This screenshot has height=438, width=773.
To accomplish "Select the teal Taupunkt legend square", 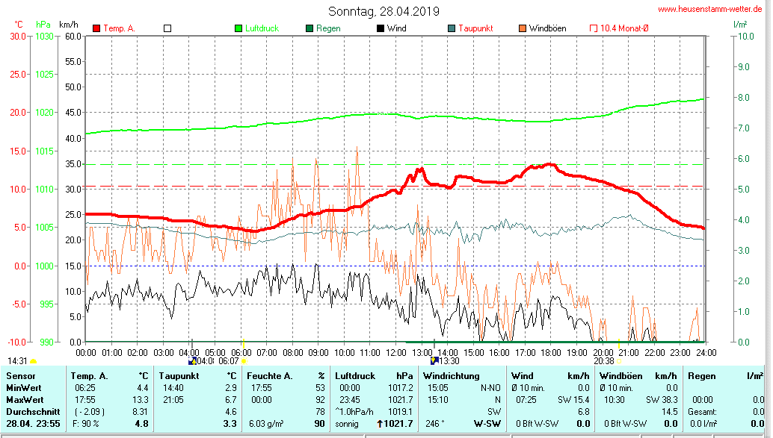I will 452,28.
